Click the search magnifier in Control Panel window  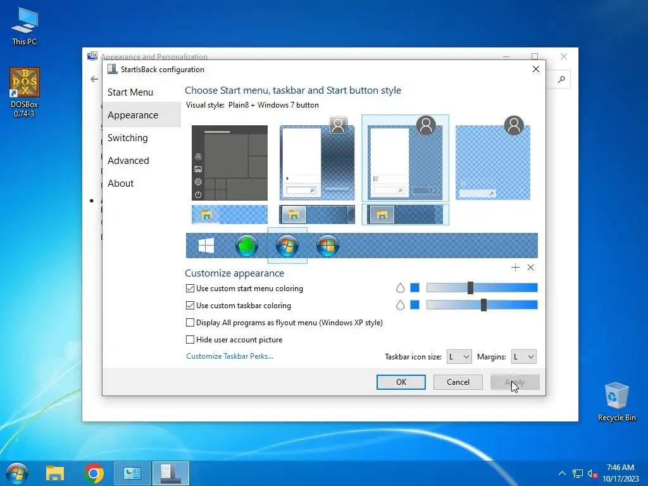561,79
